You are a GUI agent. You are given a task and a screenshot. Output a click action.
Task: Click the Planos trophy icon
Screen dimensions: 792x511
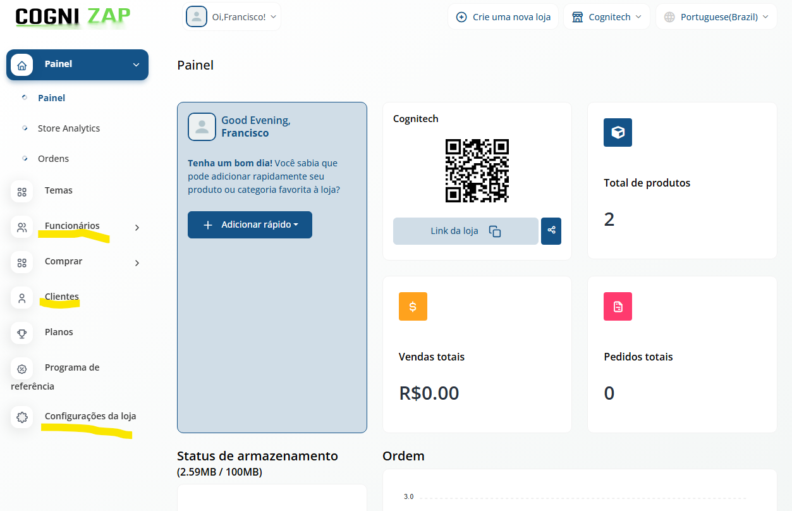[x=22, y=333]
